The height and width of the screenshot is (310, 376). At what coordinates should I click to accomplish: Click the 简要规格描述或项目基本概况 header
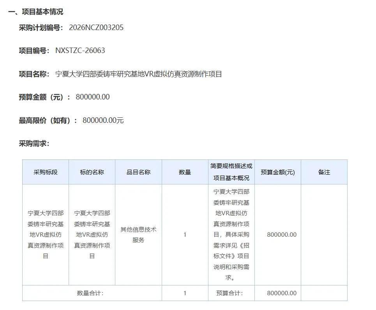pyautogui.click(x=231, y=172)
